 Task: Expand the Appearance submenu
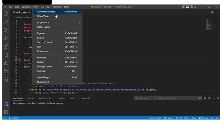(57, 22)
